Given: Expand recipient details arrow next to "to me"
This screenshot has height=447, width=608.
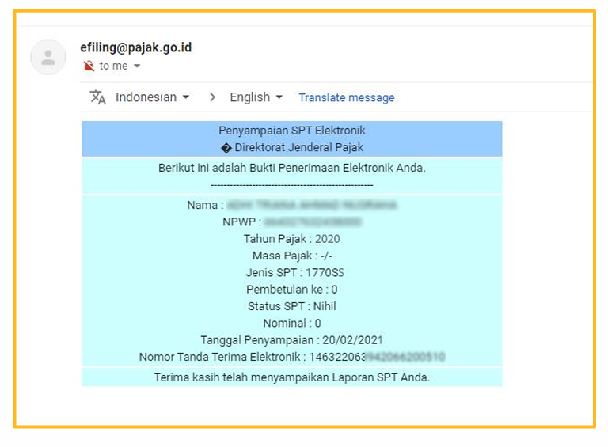Looking at the screenshot, I should (x=137, y=66).
